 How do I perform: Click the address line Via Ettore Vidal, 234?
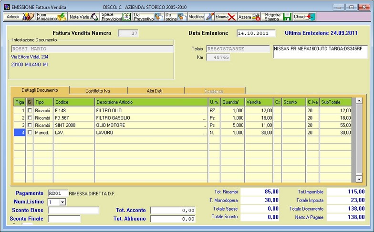pyautogui.click(x=30, y=57)
